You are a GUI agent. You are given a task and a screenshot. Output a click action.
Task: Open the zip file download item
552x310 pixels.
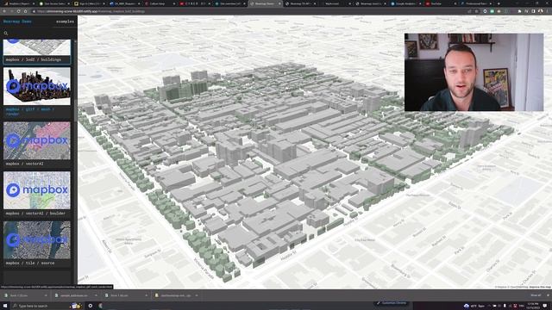[x=175, y=295]
